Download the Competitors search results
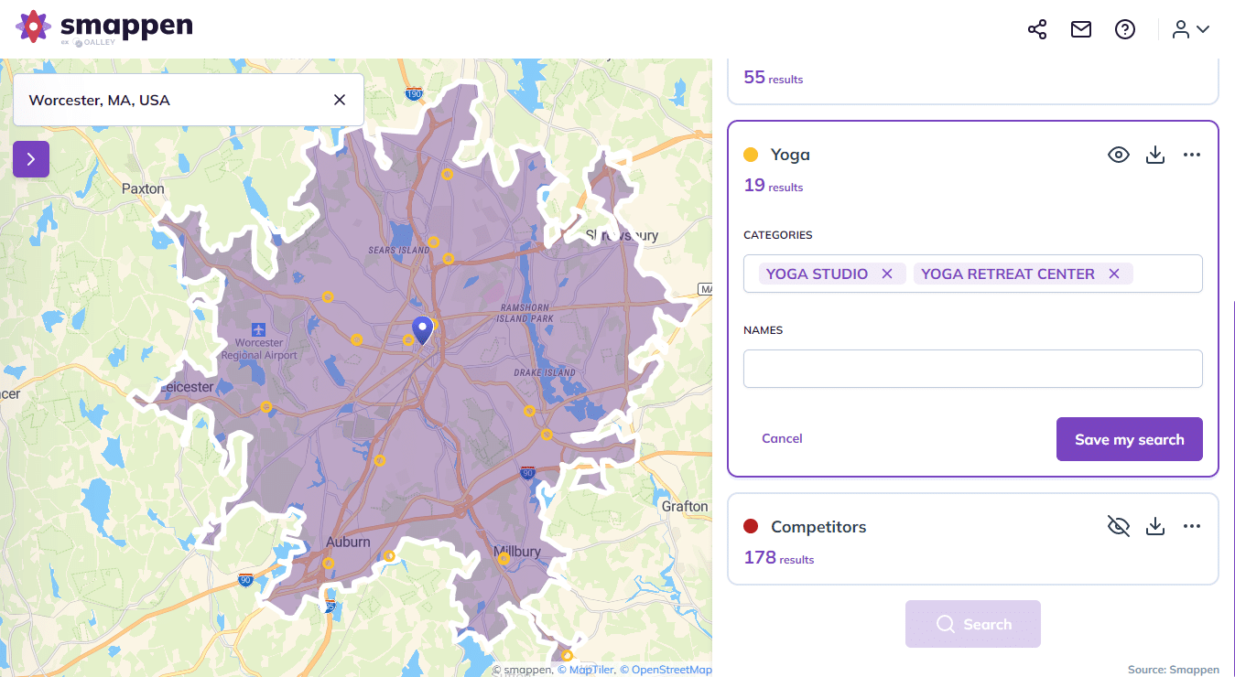 pyautogui.click(x=1154, y=526)
